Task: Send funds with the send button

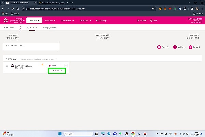Action: click(53, 66)
